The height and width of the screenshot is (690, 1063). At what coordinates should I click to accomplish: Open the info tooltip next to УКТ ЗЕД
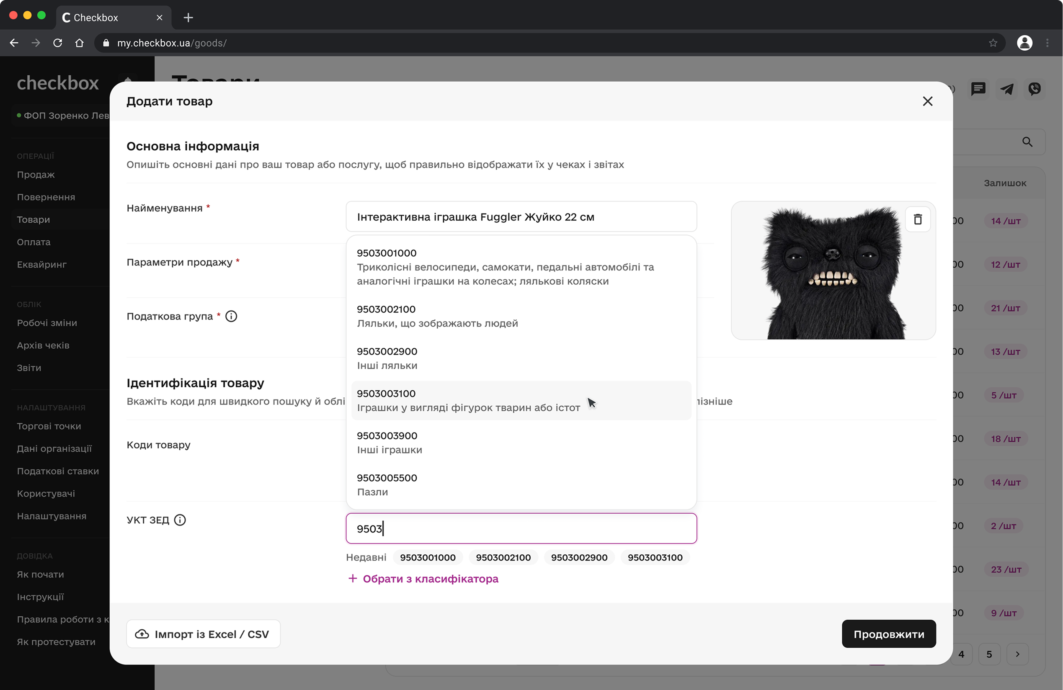click(180, 520)
